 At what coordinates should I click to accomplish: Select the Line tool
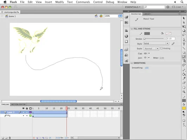tap(184, 48)
